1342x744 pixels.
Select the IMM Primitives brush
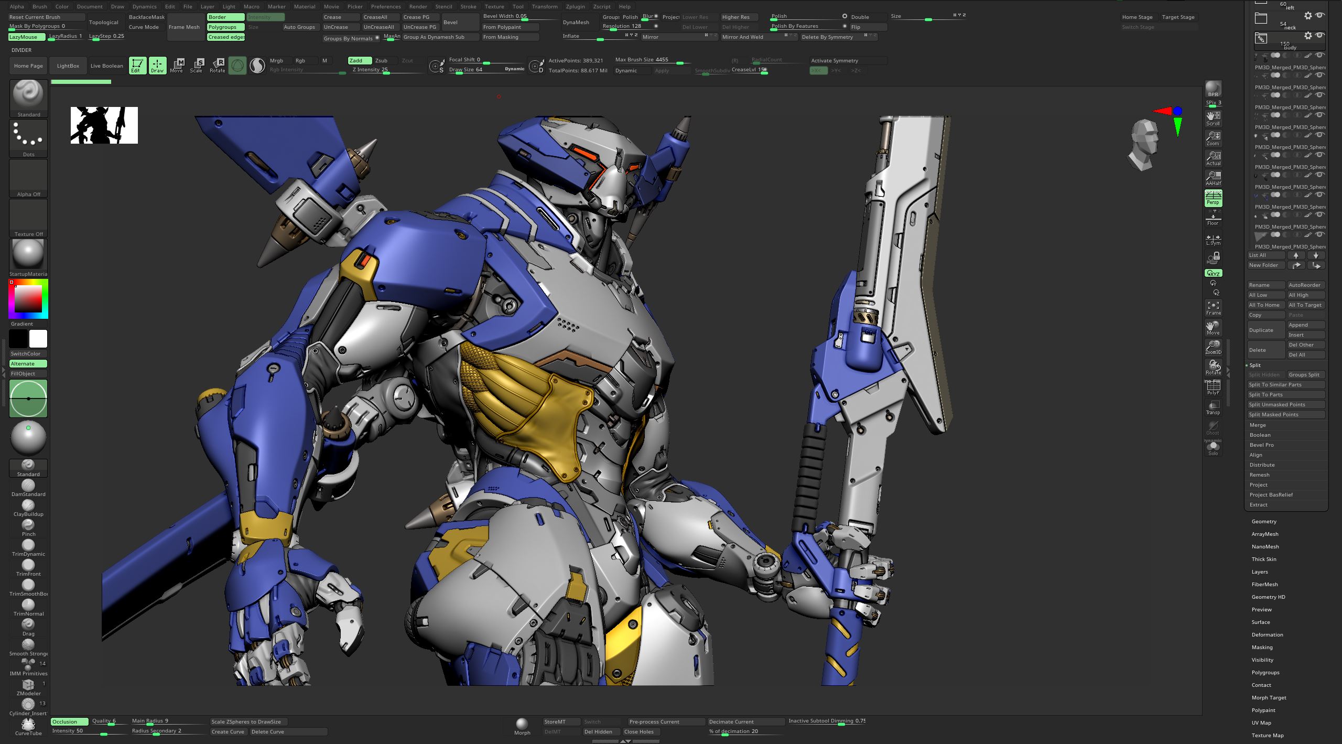click(28, 667)
